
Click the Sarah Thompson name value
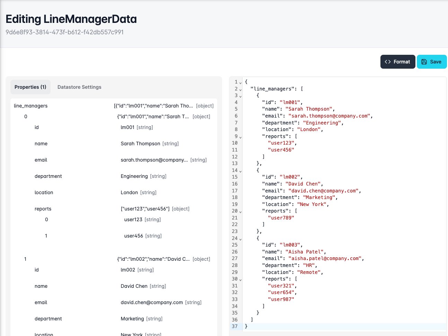140,144
